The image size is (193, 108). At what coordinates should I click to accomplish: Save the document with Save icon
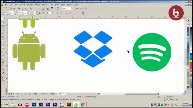[11, 8]
